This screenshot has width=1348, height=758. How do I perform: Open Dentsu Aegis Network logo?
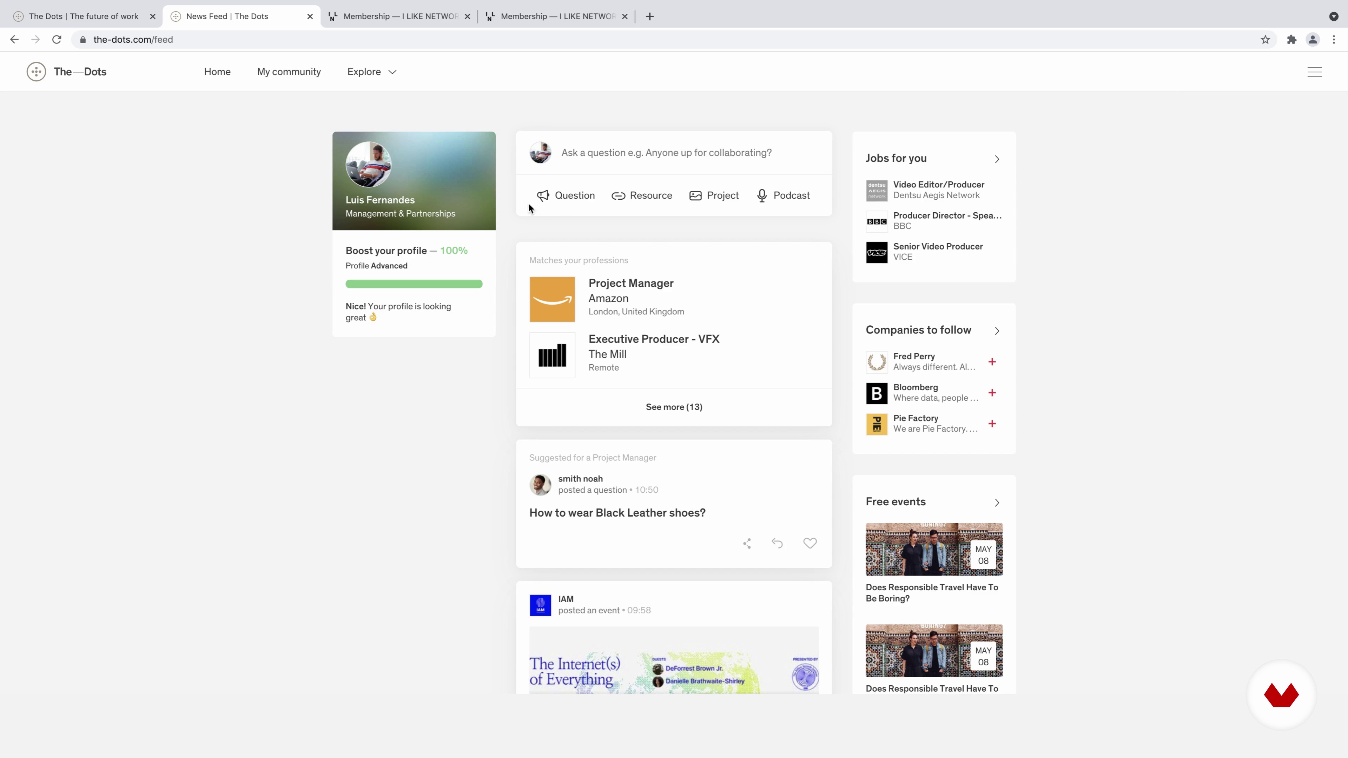point(877,191)
